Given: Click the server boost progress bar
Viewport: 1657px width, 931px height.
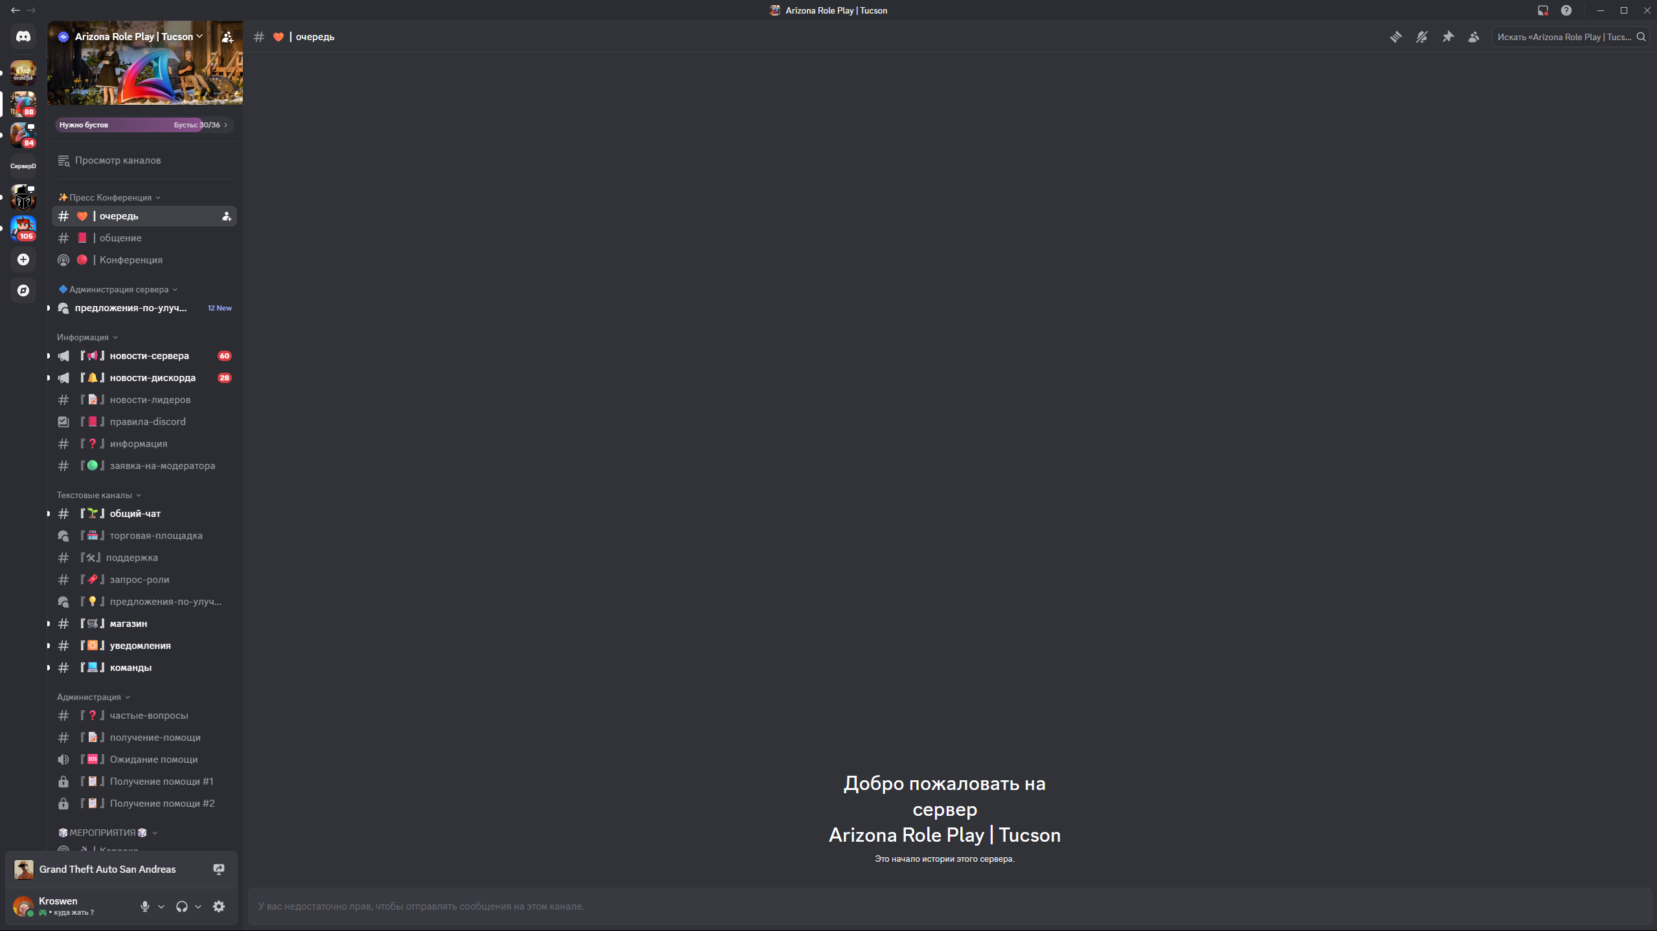Looking at the screenshot, I should click(144, 125).
